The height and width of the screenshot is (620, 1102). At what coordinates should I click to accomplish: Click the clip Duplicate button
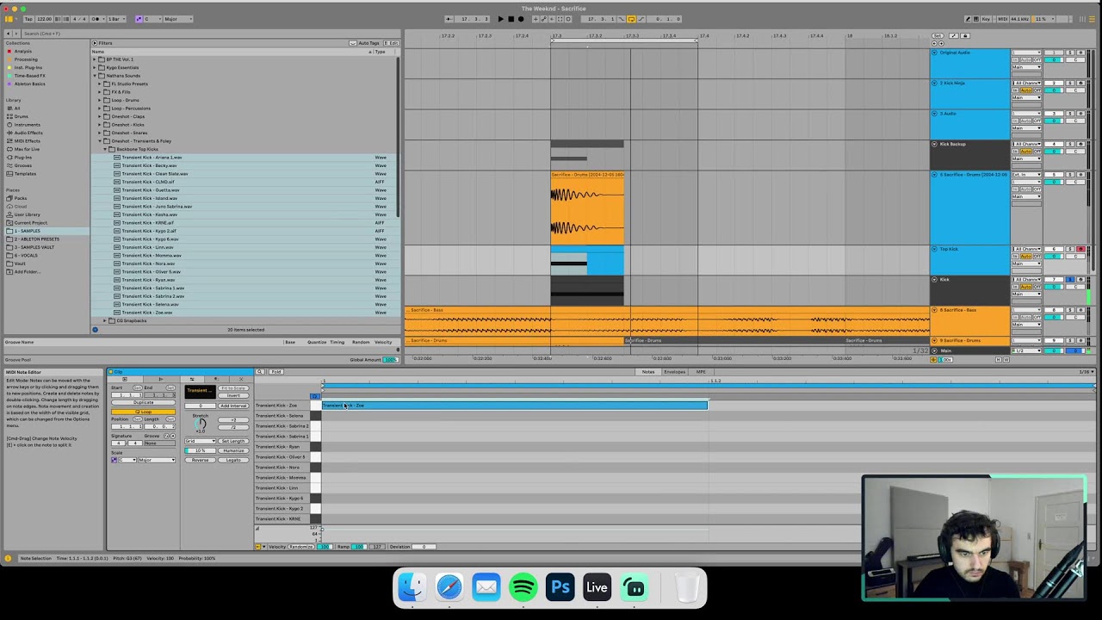[x=144, y=403]
